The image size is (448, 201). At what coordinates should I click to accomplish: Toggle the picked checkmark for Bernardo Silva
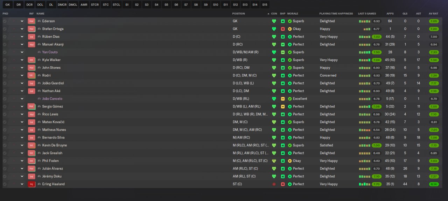(5, 137)
